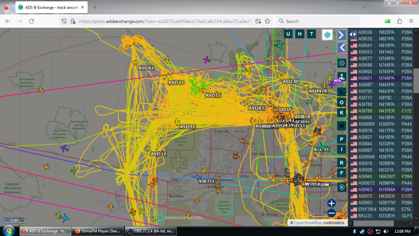This screenshot has width=419, height=236.
Task: Toggle the O map button
Action: point(342,102)
